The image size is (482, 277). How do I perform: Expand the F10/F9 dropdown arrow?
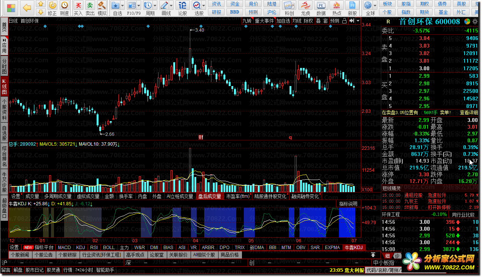pos(139,5)
